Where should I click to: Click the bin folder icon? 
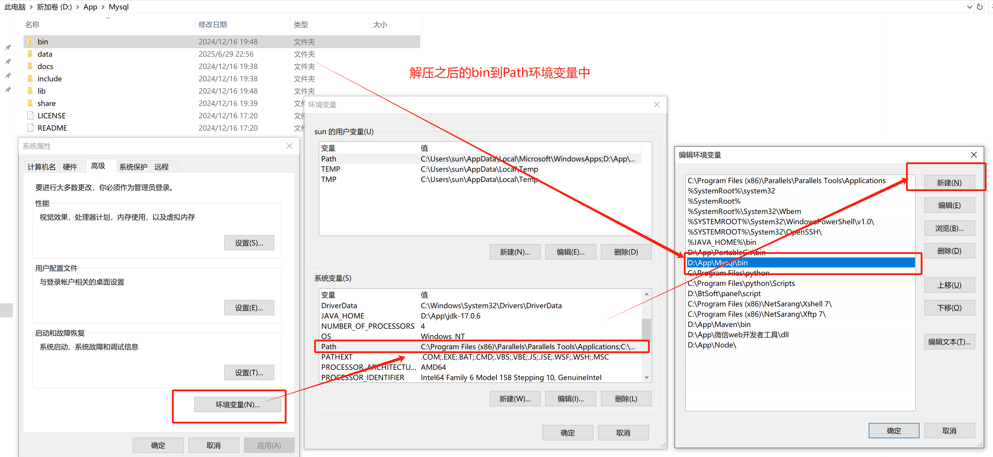30,42
